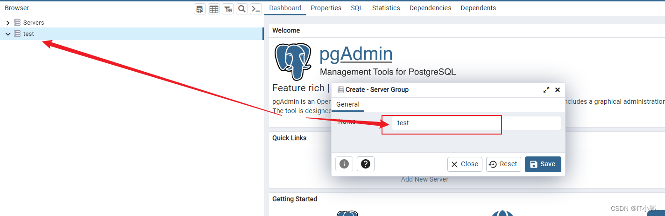This screenshot has width=665, height=216.
Task: Click the Close button in dialog
Action: pyautogui.click(x=465, y=164)
